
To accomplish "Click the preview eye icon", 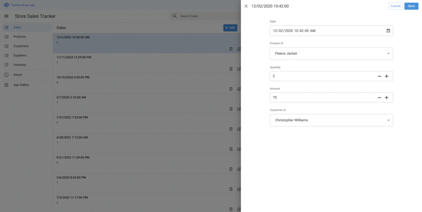I will pyautogui.click(x=6, y=5).
